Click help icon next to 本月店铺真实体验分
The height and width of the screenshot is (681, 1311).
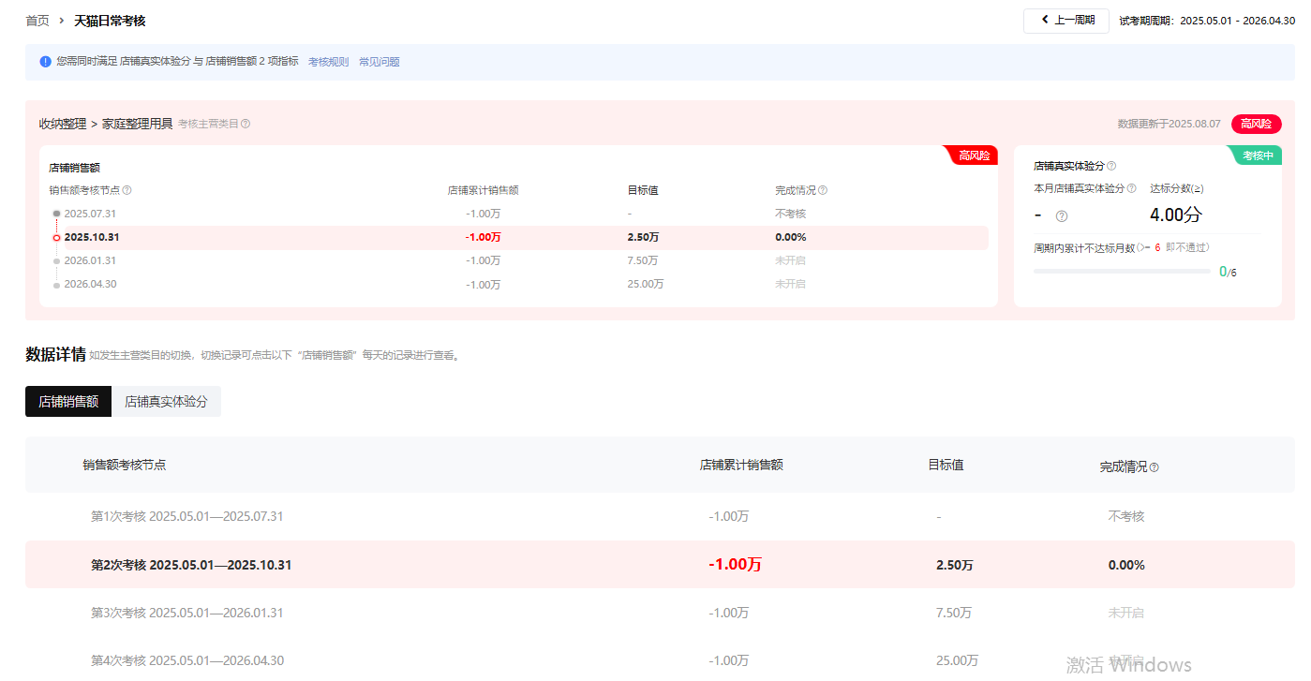click(x=1132, y=188)
